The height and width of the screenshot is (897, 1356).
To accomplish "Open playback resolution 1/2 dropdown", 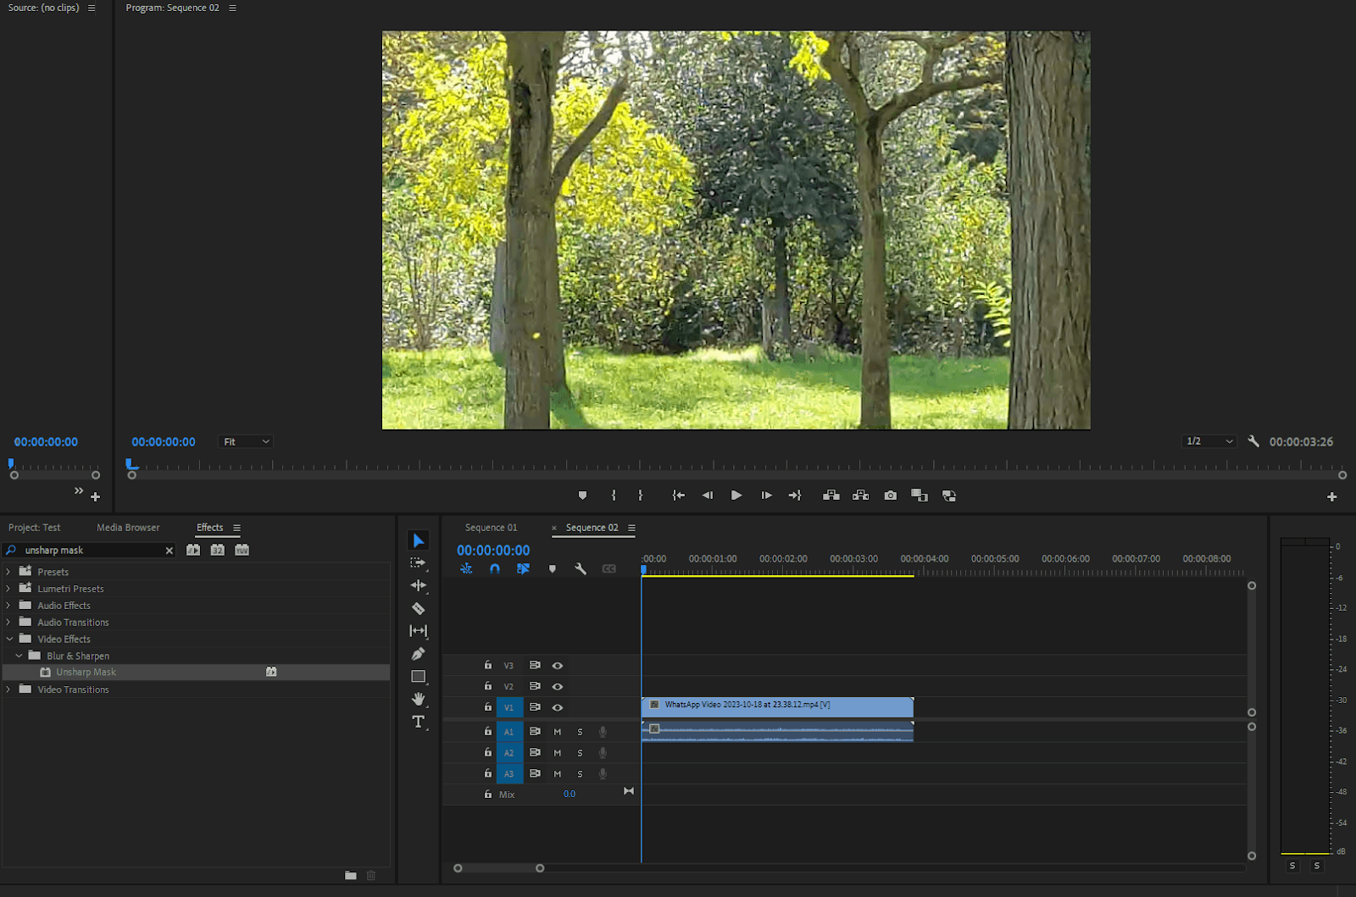I will click(1209, 441).
